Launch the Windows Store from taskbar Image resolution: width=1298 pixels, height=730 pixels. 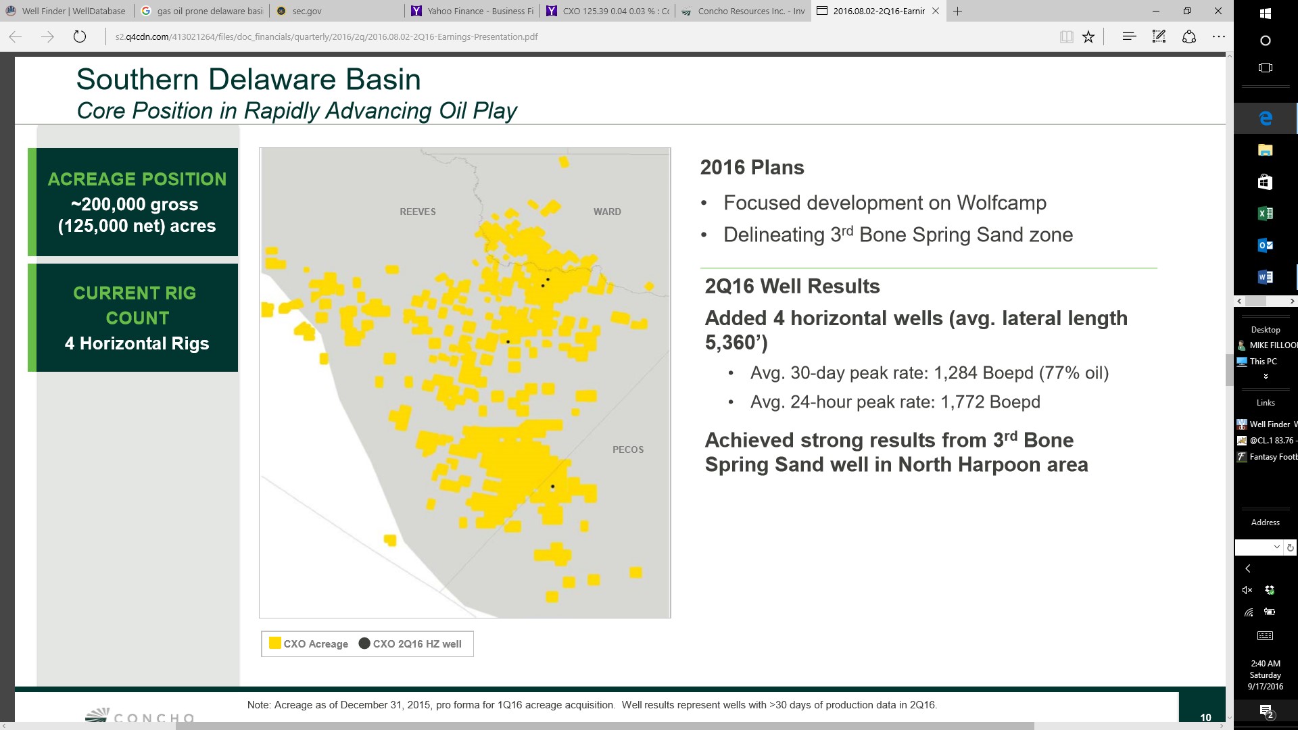[x=1266, y=182]
